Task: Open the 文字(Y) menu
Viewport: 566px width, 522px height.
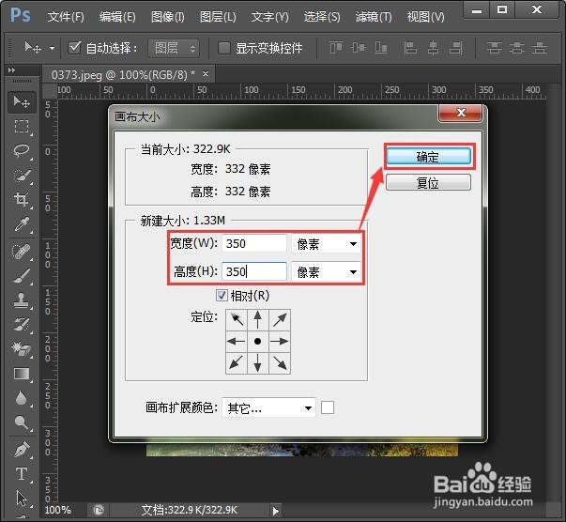Action: pos(269,17)
